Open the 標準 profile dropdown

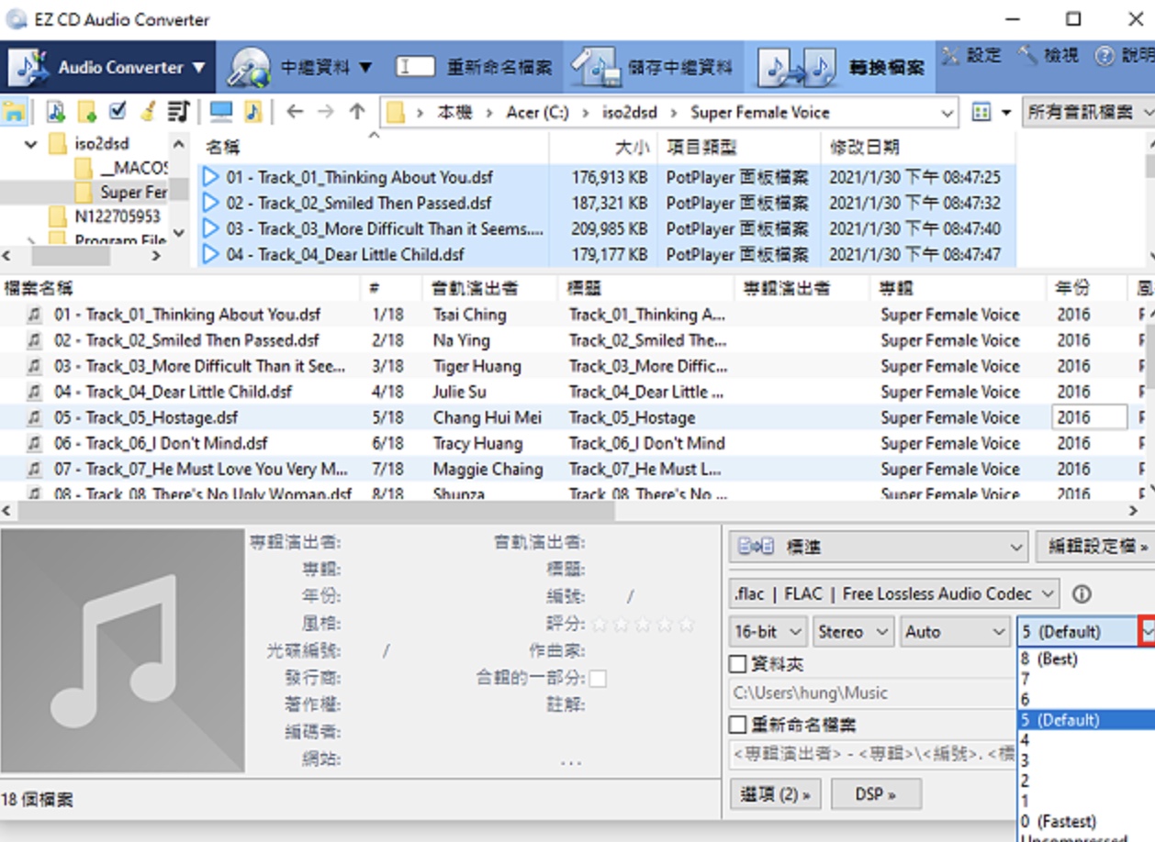(x=879, y=547)
